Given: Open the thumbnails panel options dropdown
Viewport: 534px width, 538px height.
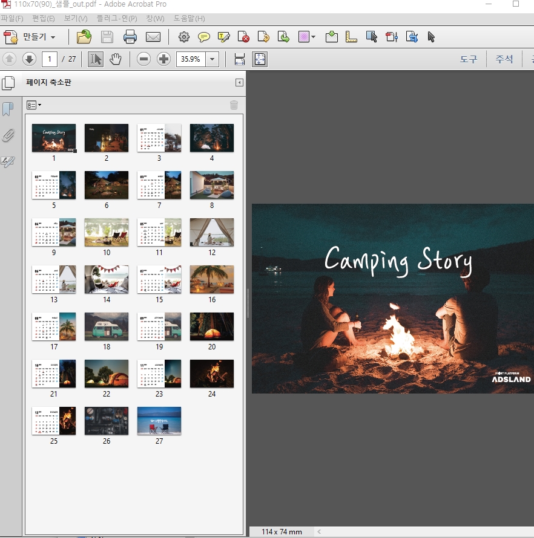Looking at the screenshot, I should pyautogui.click(x=34, y=105).
